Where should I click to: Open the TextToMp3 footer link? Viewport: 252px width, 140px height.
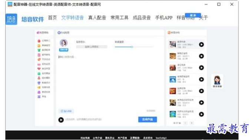161,138
